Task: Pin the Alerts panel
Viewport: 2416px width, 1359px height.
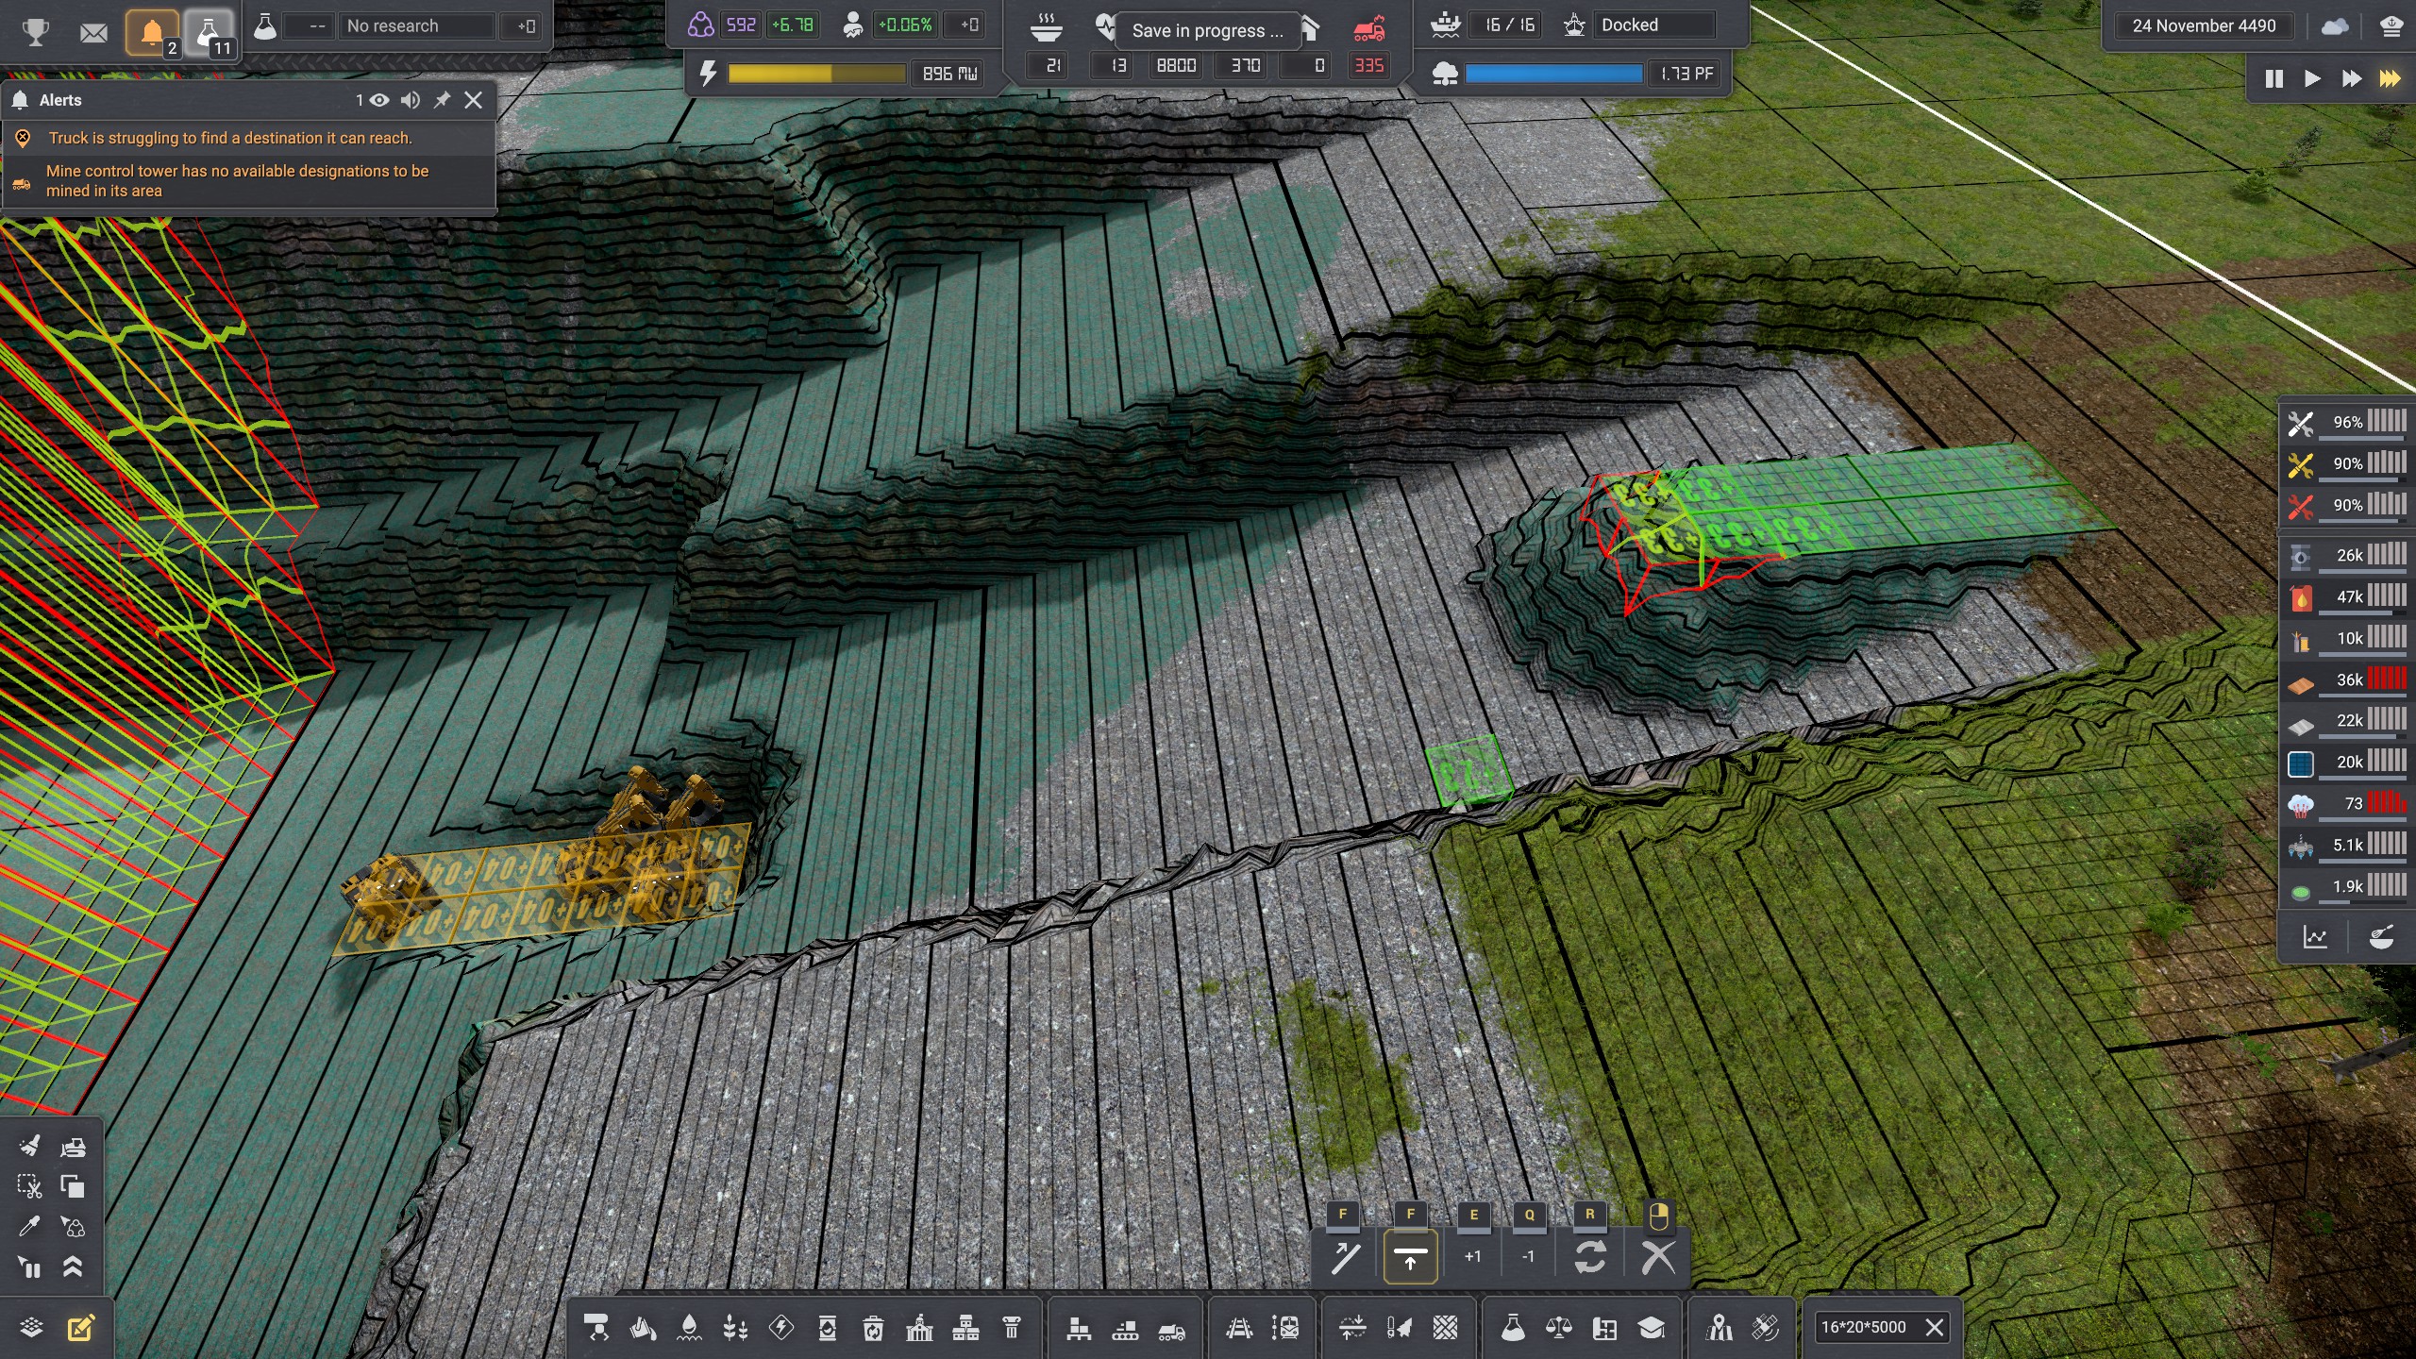Action: coord(442,100)
